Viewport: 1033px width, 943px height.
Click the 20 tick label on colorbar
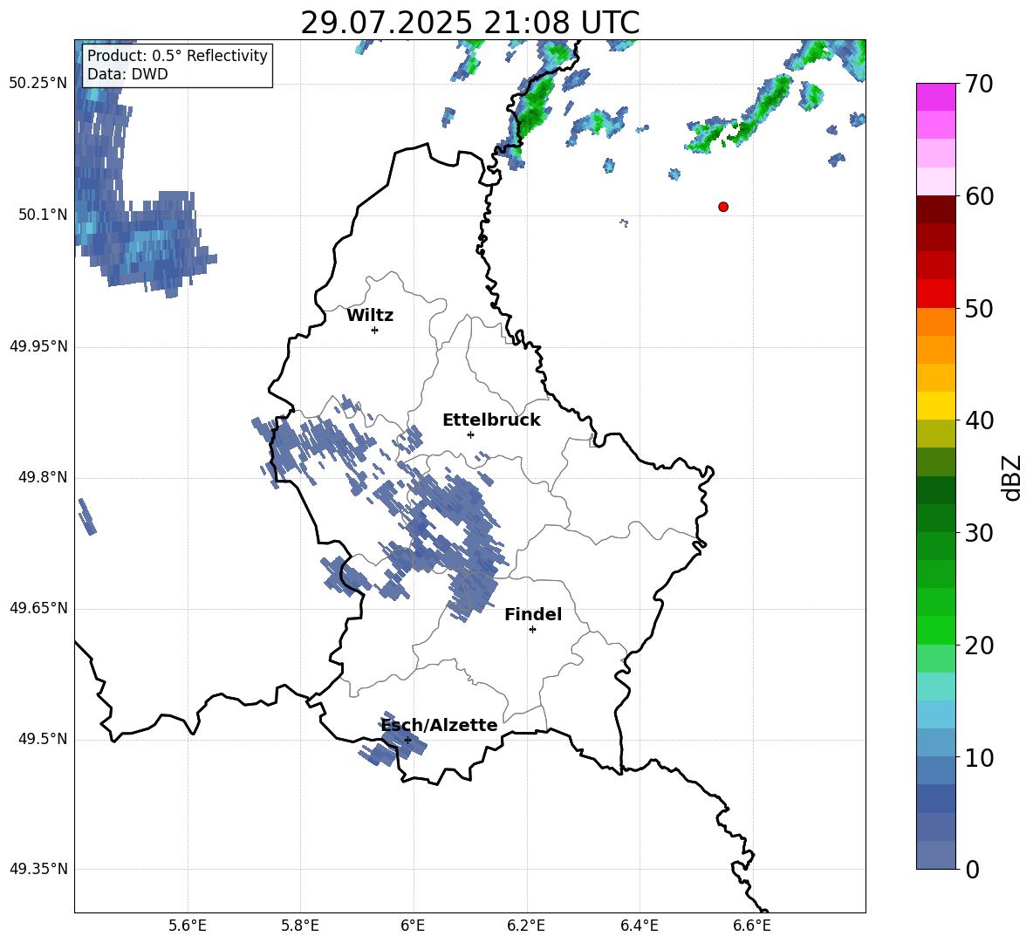coord(979,646)
